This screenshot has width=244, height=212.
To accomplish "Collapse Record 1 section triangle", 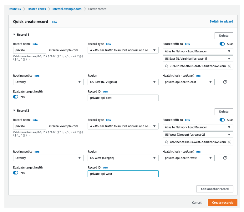I will point(14,35).
